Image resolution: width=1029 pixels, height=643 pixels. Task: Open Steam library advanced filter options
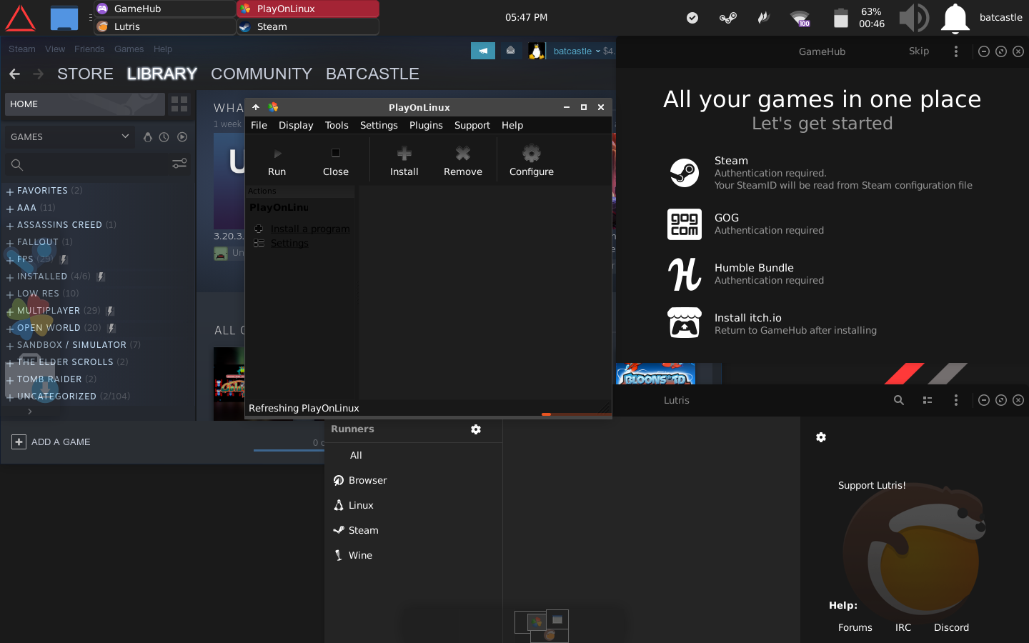[x=179, y=164]
